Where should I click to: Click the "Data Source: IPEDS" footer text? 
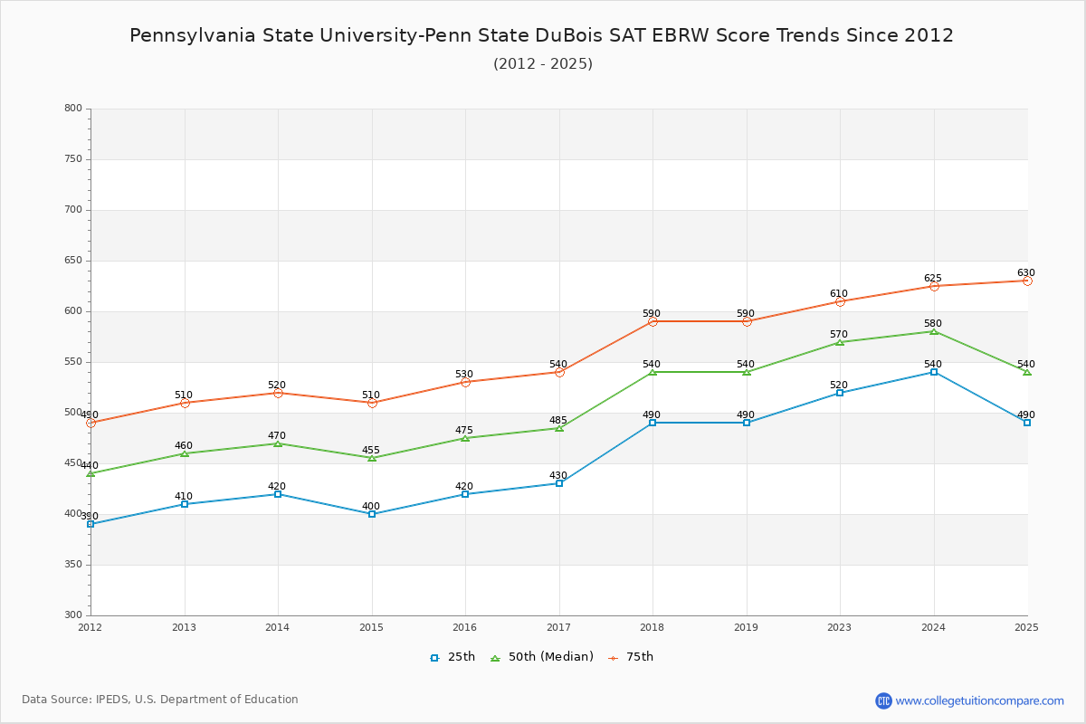click(160, 700)
